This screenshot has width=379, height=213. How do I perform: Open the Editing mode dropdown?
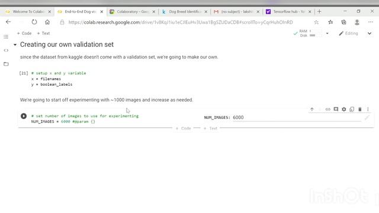click(348, 33)
